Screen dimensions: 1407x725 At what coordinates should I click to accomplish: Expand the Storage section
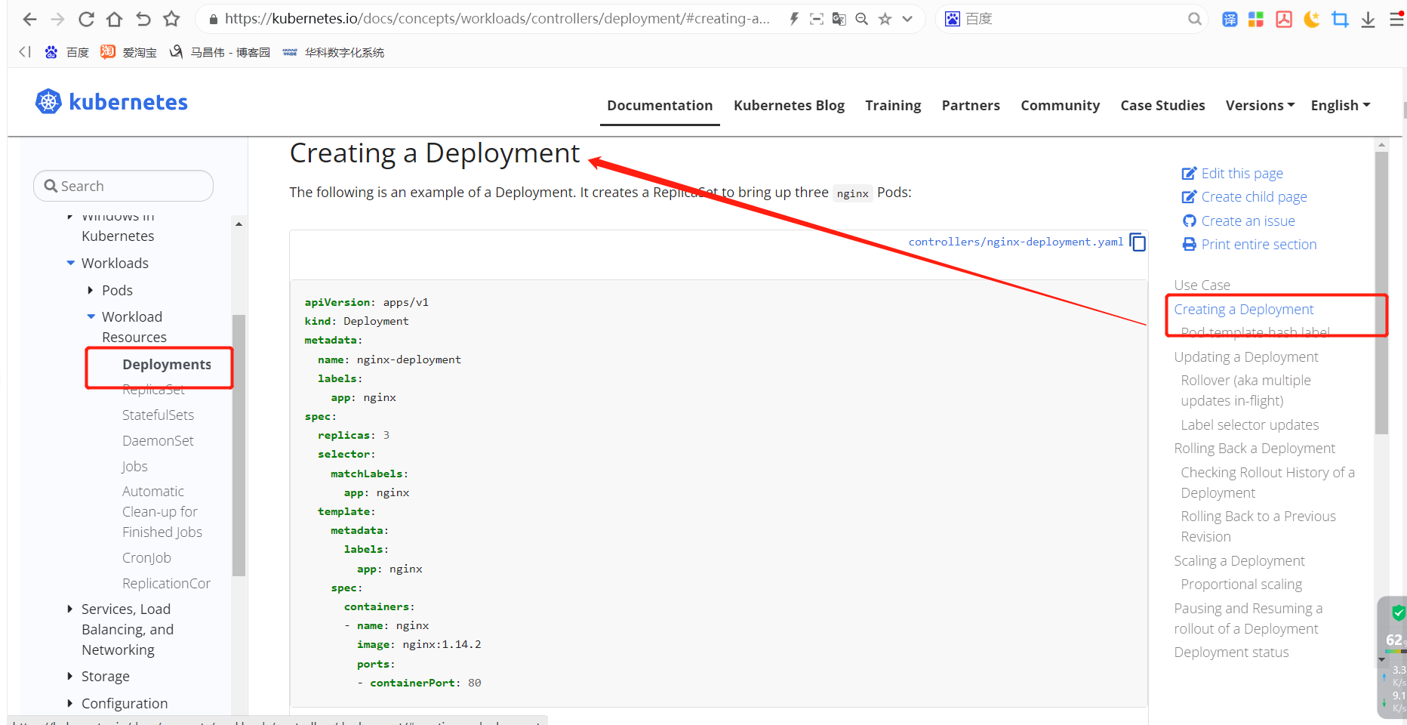click(x=70, y=676)
